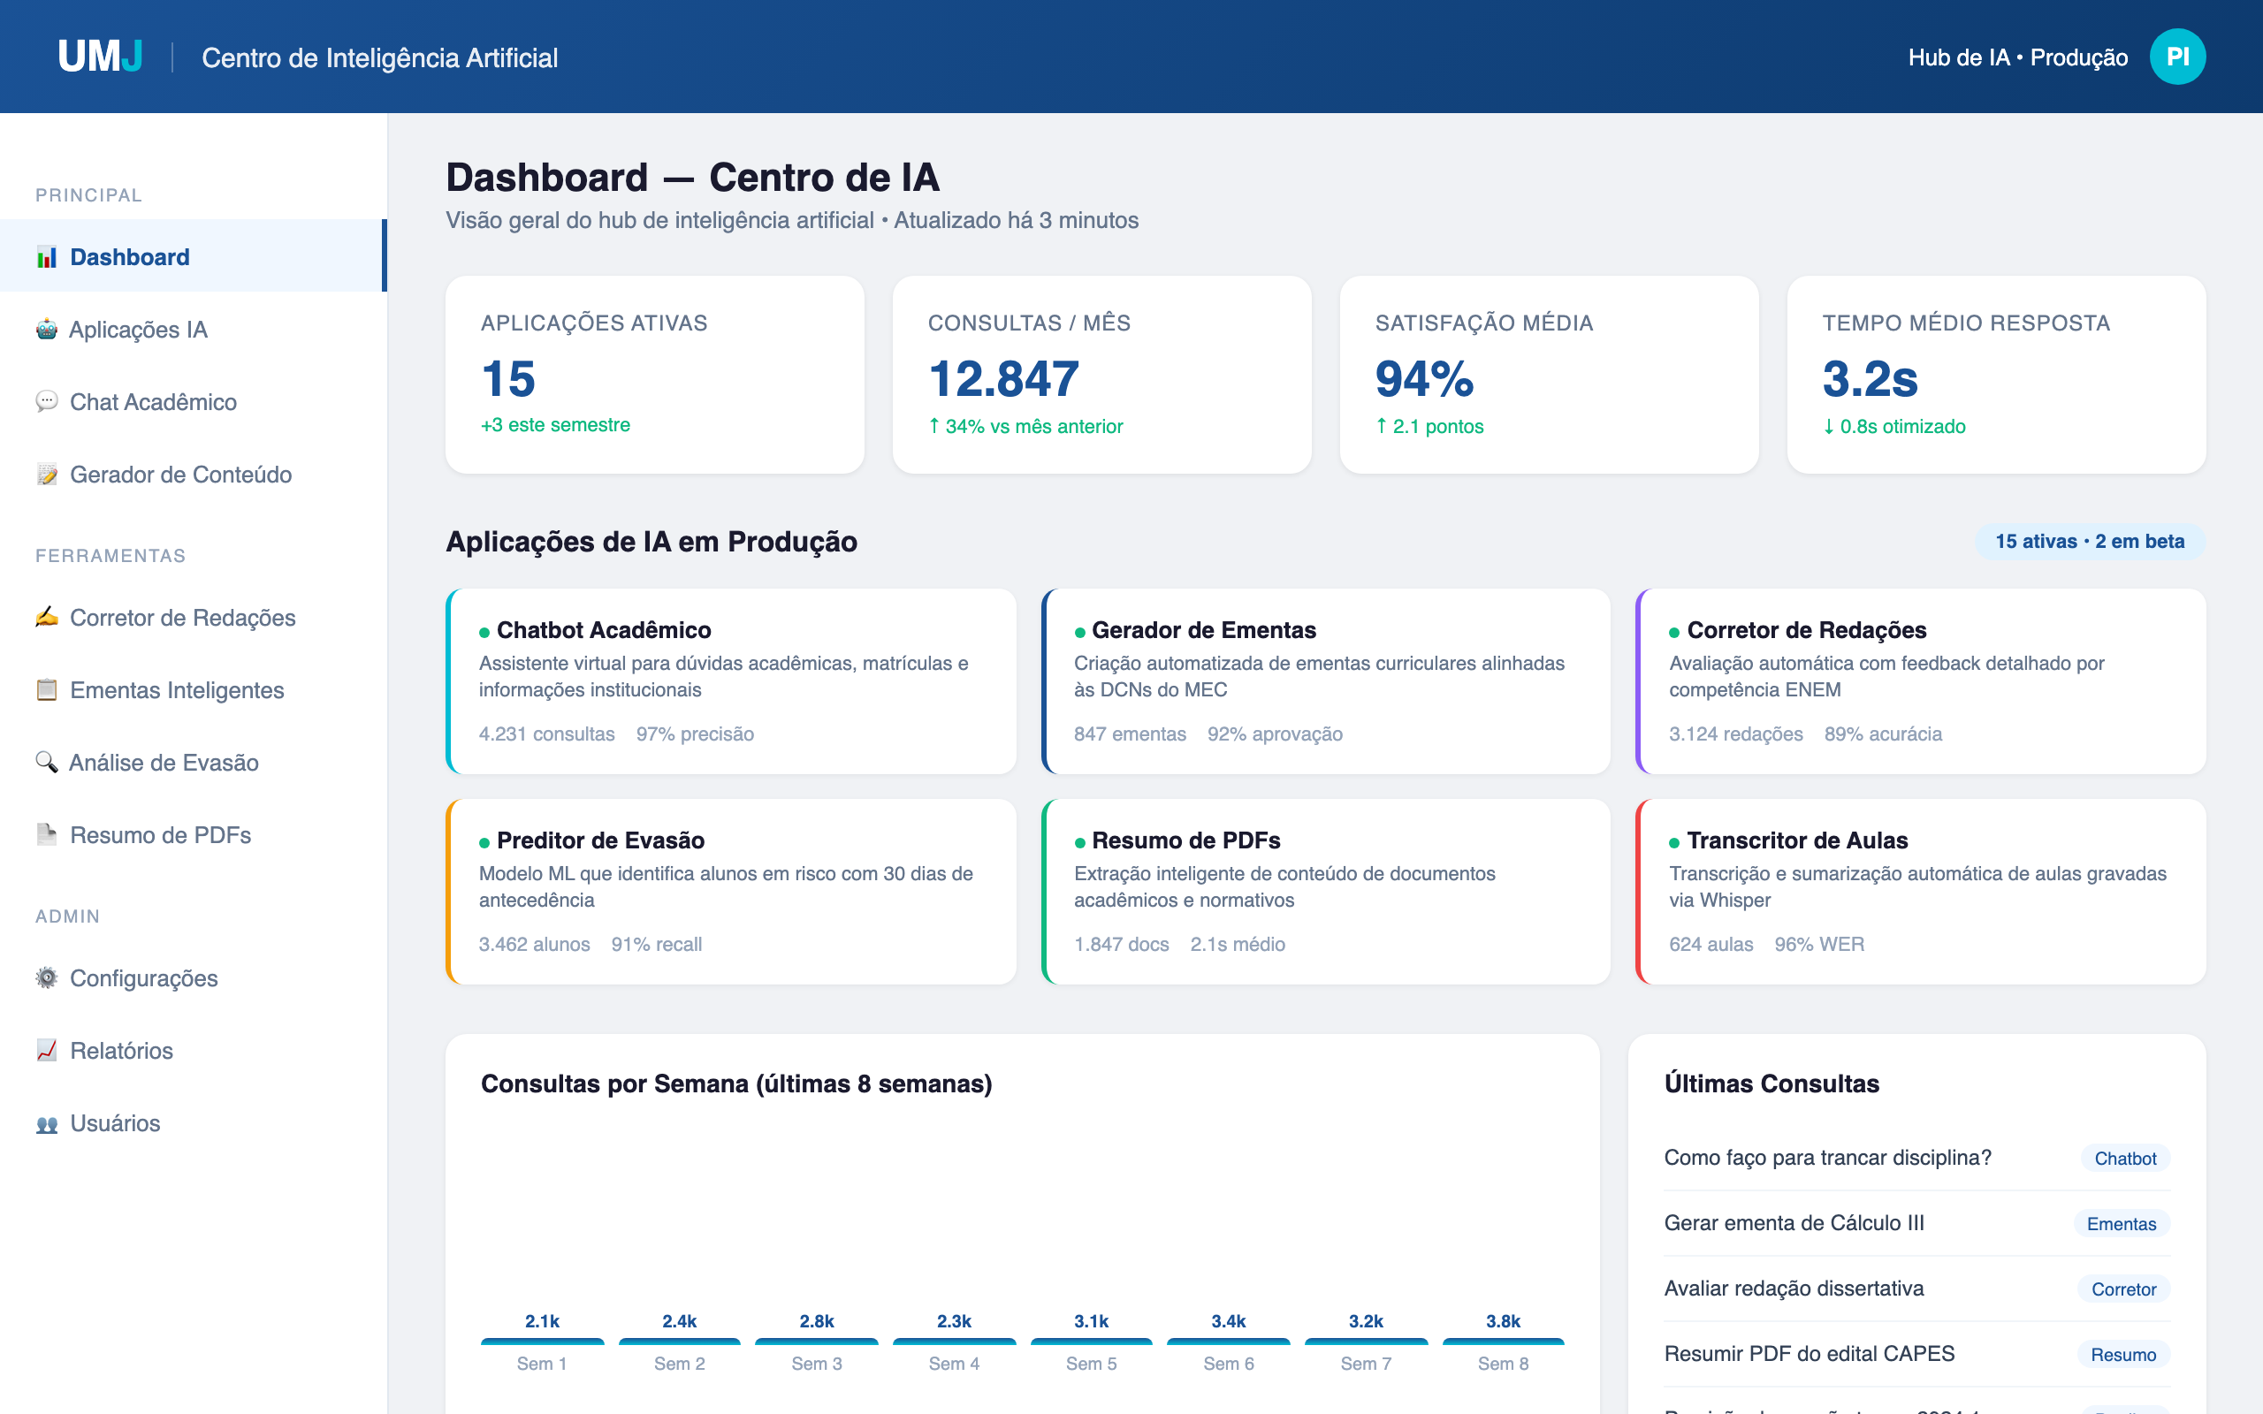Open Configurações using the gear icon

click(x=46, y=978)
